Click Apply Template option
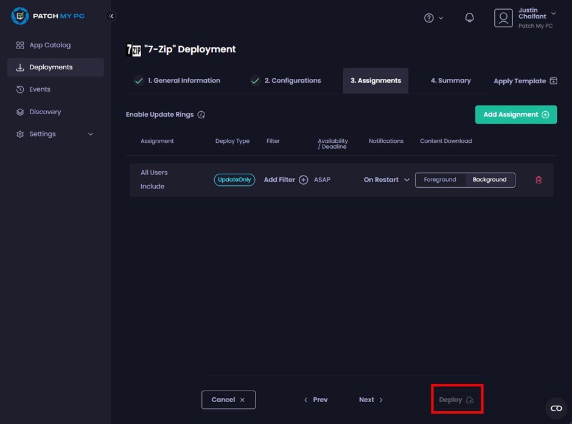 click(525, 81)
